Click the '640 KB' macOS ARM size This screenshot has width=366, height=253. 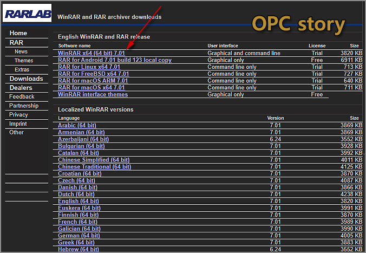353,81
